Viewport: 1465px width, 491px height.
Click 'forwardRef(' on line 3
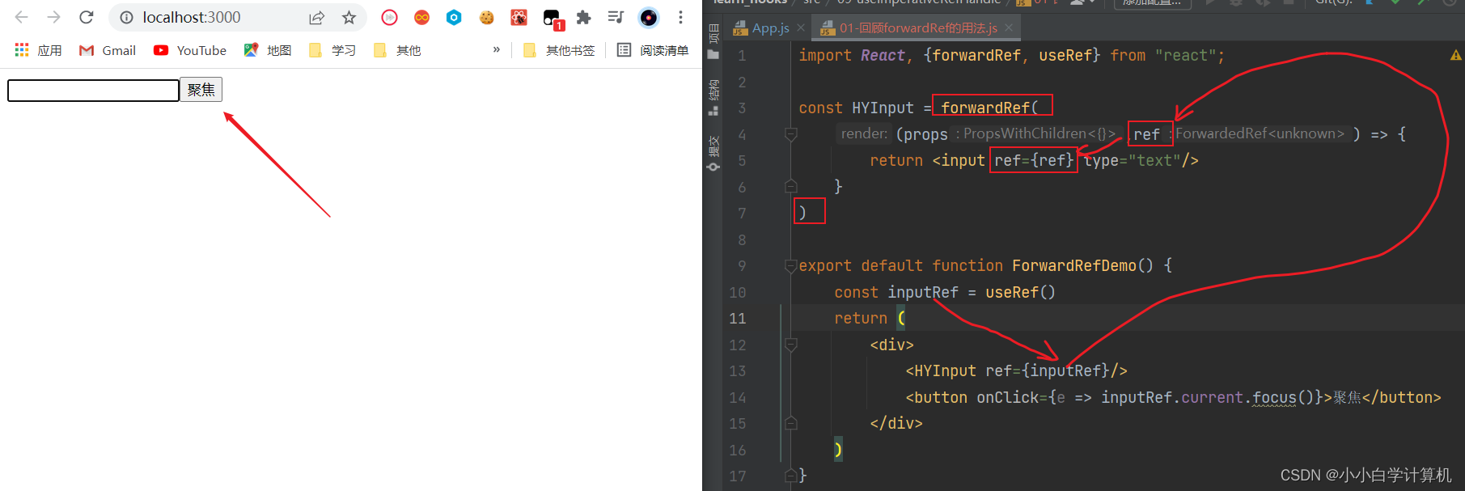pos(989,108)
